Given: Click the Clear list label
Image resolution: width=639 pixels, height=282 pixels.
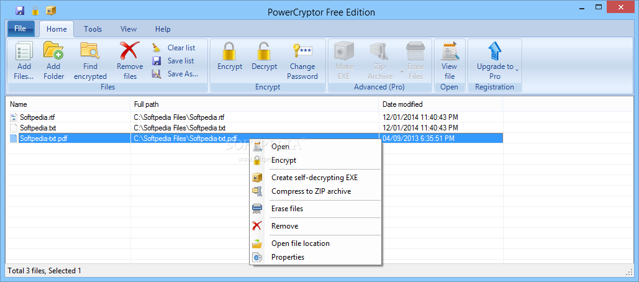Looking at the screenshot, I should coord(181,48).
